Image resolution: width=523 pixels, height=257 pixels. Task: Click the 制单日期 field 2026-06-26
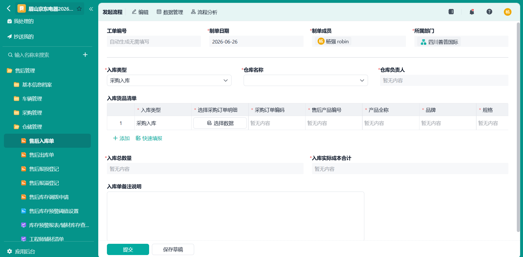(256, 42)
